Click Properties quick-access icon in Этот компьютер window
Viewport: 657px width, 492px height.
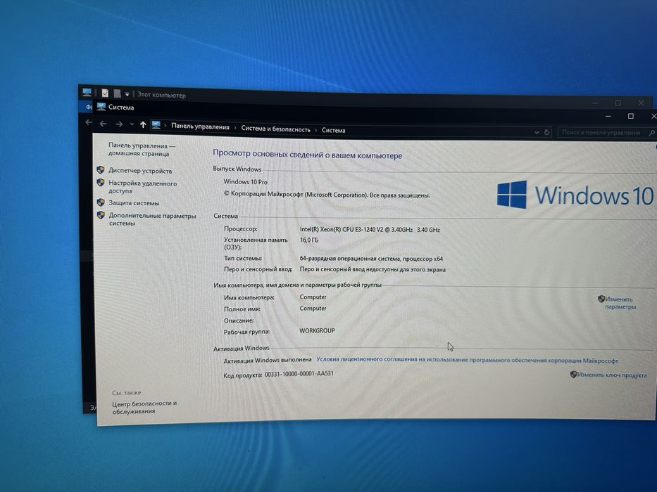105,93
